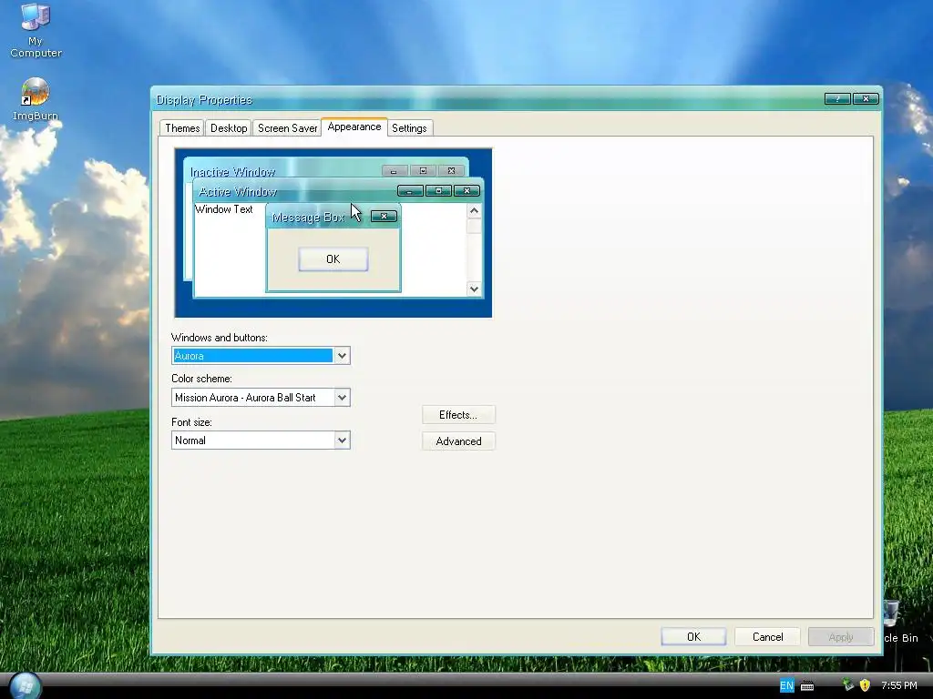The image size is (933, 699).
Task: Click the Recycle Bin desktop icon
Action: tap(899, 623)
